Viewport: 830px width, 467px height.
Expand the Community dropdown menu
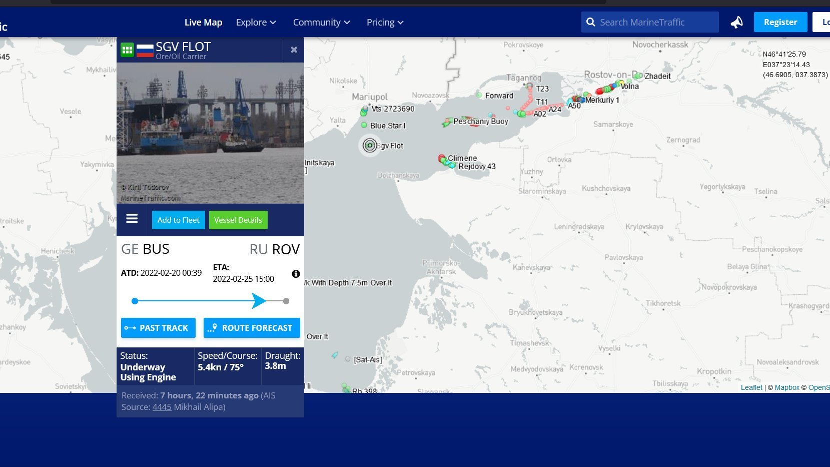(321, 22)
